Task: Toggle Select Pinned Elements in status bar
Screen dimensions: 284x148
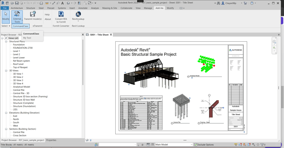Action: pyautogui.click(x=244, y=144)
